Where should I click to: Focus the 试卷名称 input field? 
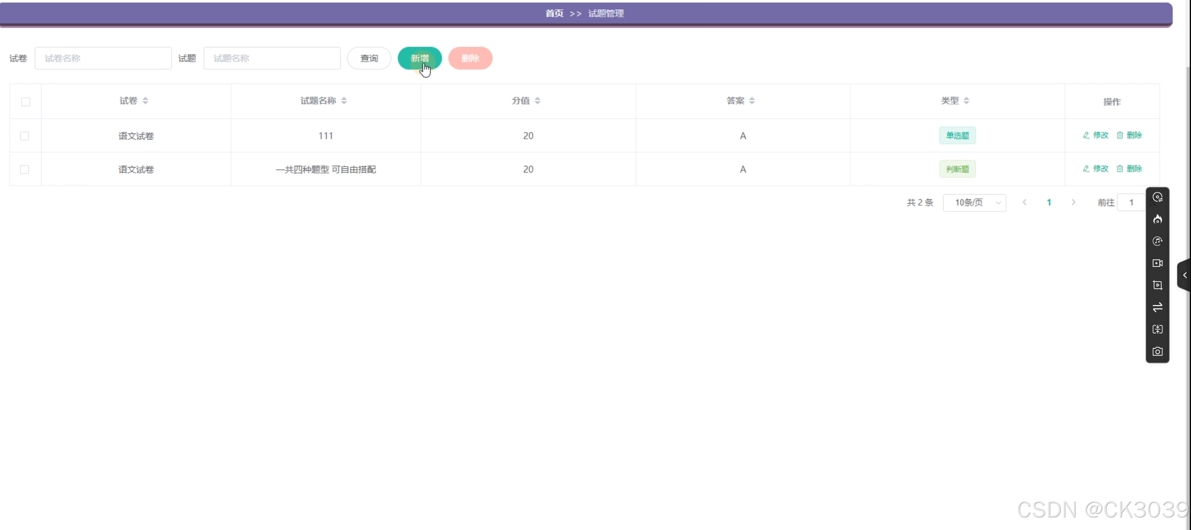pyautogui.click(x=103, y=58)
